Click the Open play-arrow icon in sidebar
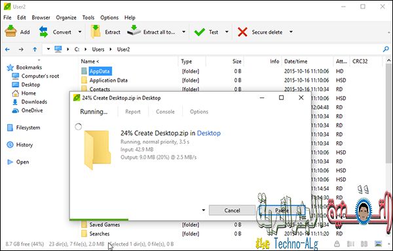The image size is (393, 251). 10,162
